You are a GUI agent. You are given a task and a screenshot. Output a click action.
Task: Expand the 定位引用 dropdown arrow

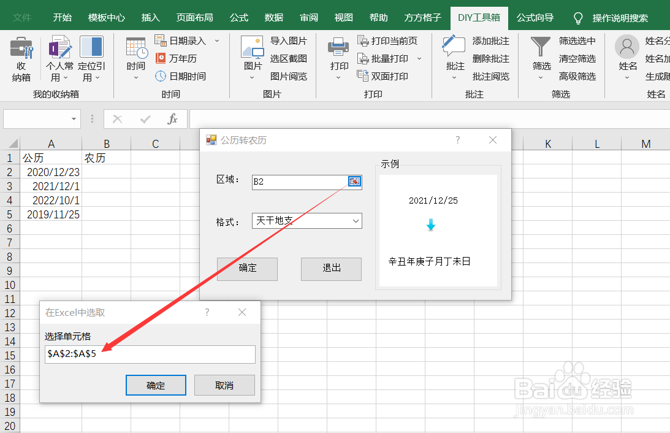click(x=97, y=78)
